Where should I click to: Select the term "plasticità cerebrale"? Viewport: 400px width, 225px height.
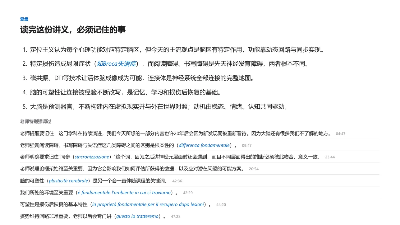68,181
